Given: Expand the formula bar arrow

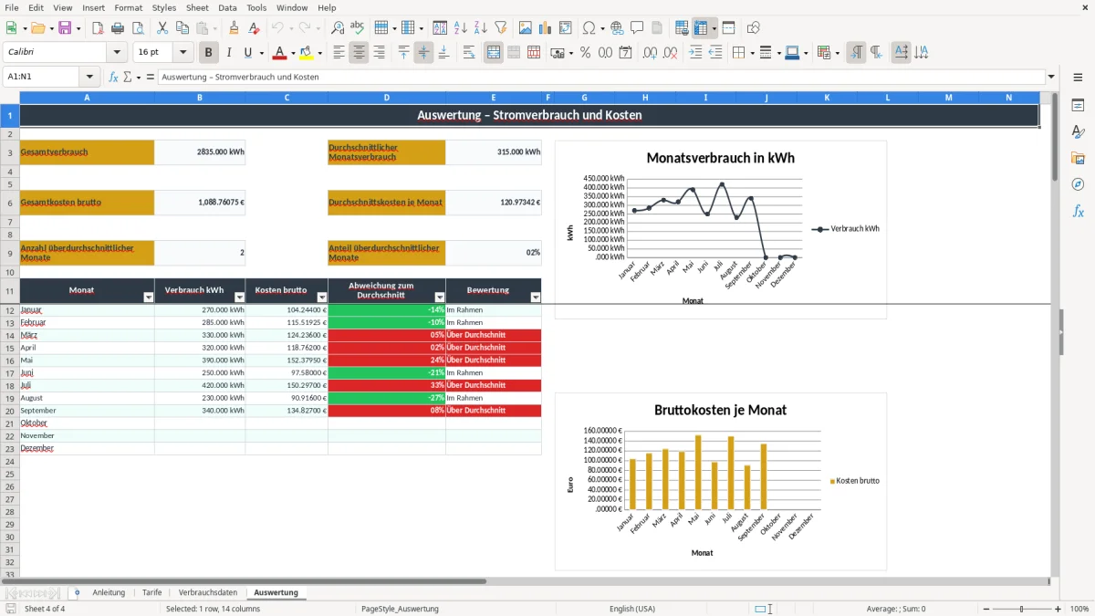Looking at the screenshot, I should pos(1051,77).
